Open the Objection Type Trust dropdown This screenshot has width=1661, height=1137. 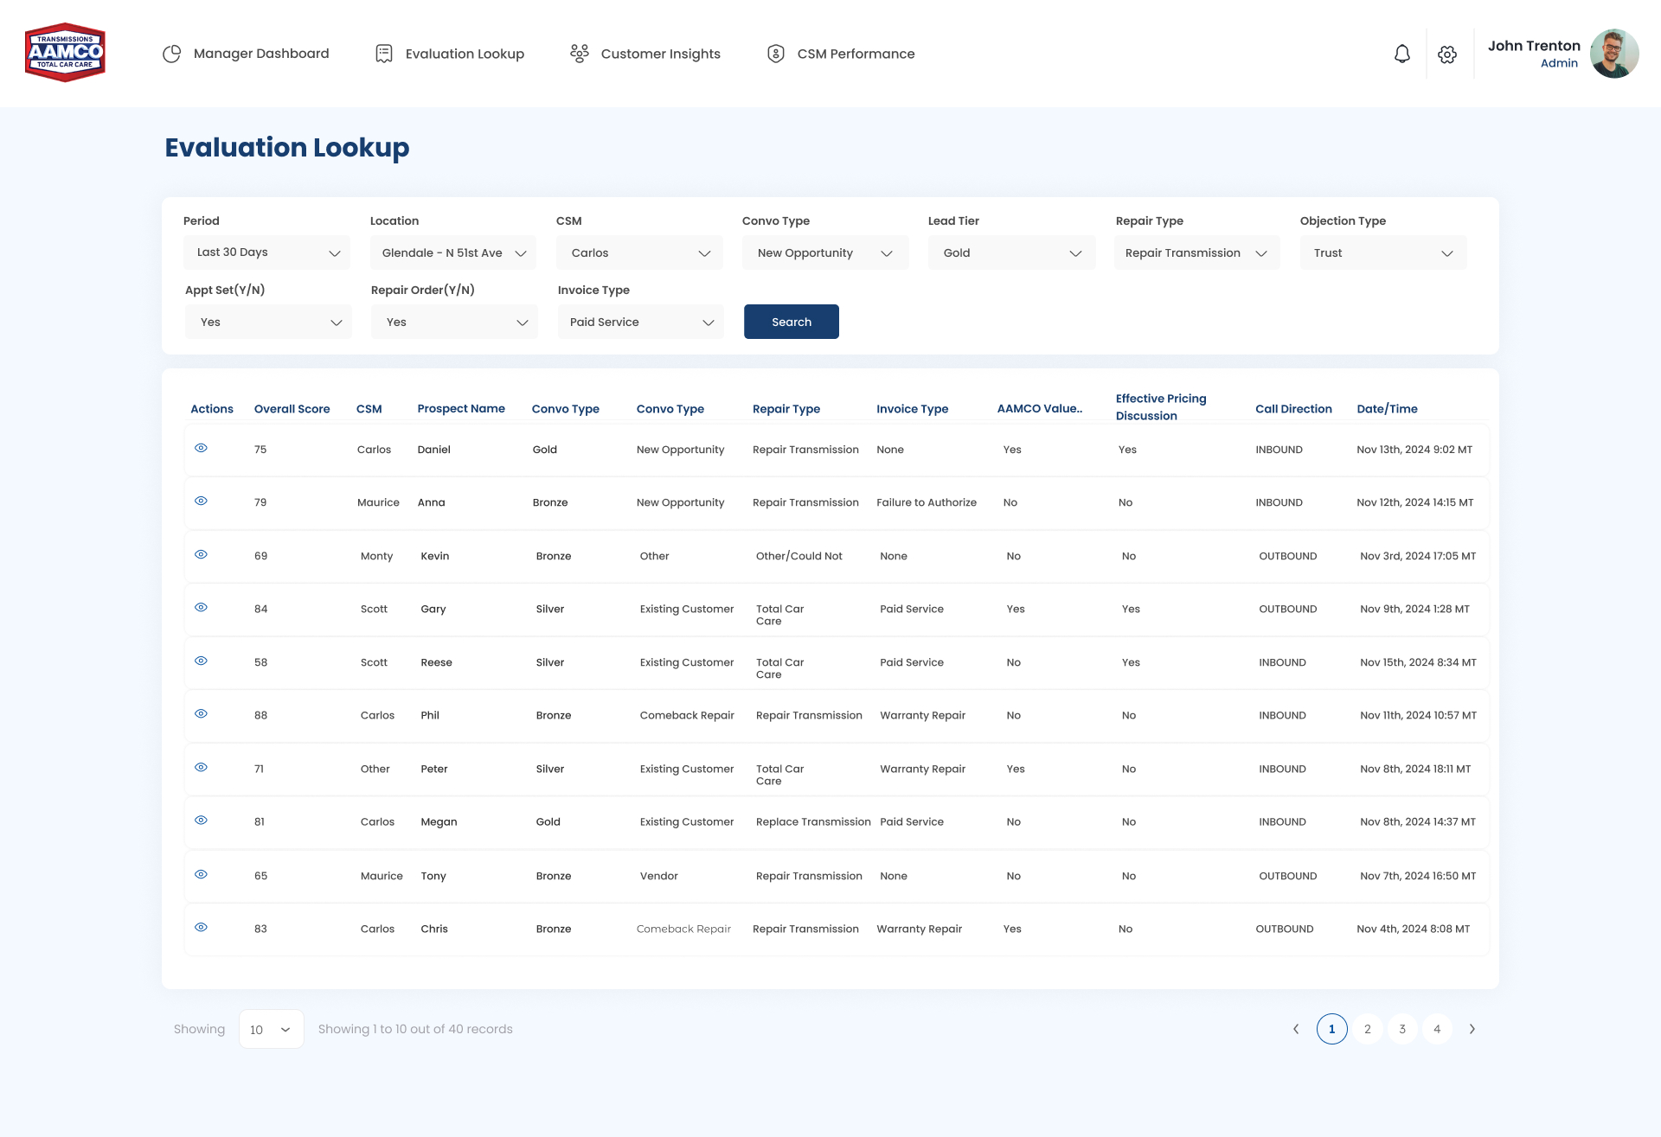coord(1382,252)
